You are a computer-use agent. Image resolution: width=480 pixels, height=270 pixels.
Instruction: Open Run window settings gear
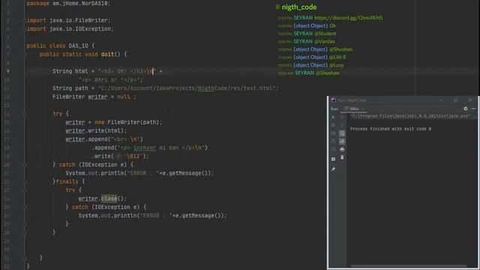[x=465, y=109]
